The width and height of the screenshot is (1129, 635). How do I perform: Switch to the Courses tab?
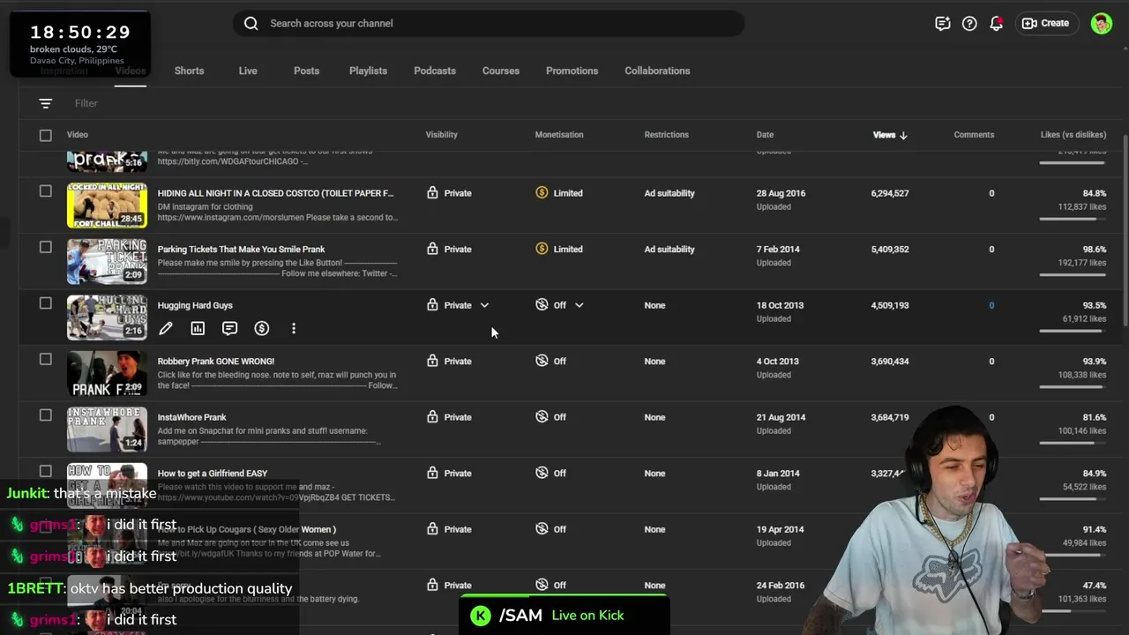point(501,71)
